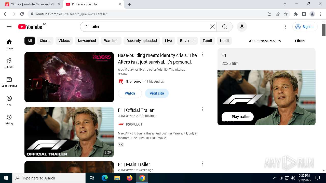Open F1 Official Trailer thumbnail
The height and width of the screenshot is (183, 326).
(x=69, y=132)
